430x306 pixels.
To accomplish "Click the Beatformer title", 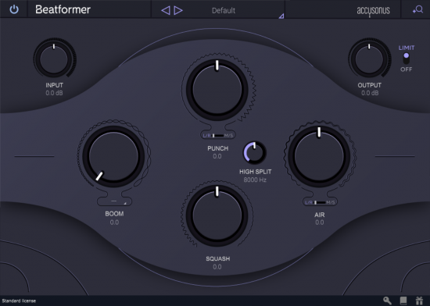I will [63, 9].
